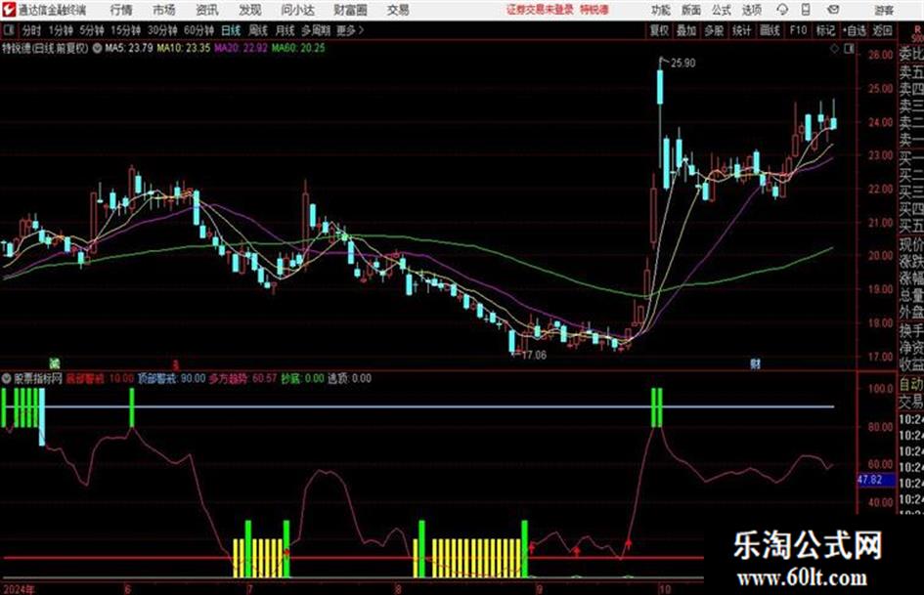Click the MA10: 23.35 value
Viewport: 924px width, 595px height.
183,48
